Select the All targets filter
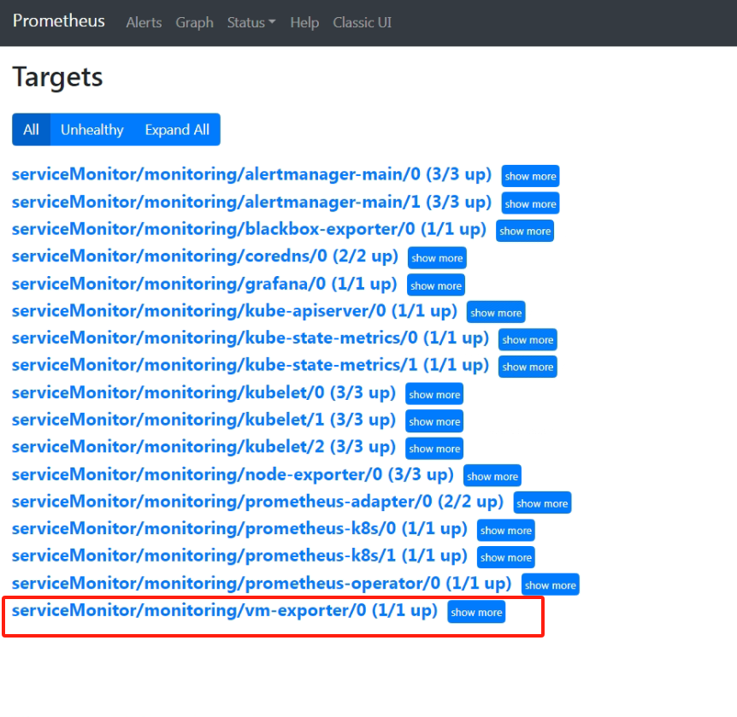Viewport: 737px width, 717px height. pos(31,130)
